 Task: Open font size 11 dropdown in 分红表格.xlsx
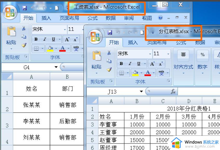[x=168, y=54]
